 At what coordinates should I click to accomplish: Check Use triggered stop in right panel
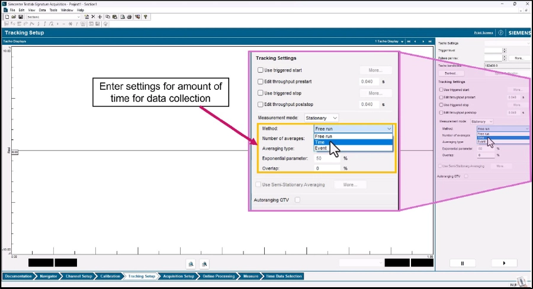[441, 105]
